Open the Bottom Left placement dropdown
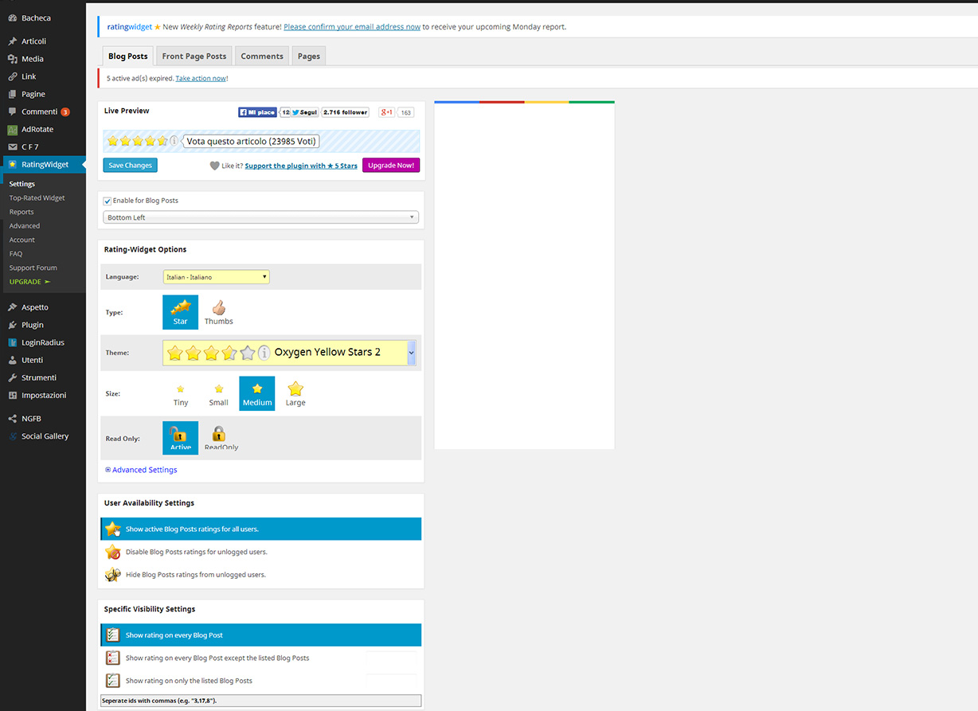This screenshot has width=978, height=711. pyautogui.click(x=261, y=217)
